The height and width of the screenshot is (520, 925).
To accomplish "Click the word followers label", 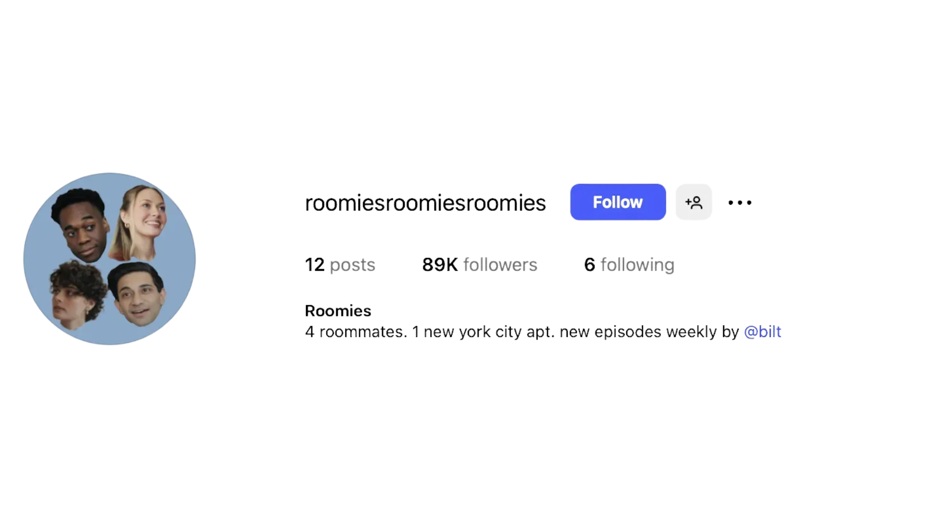I will pyautogui.click(x=500, y=265).
